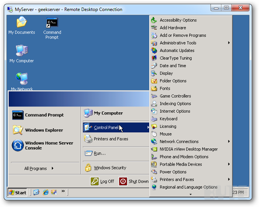Click the Phone and Modem Options icon

point(154,157)
